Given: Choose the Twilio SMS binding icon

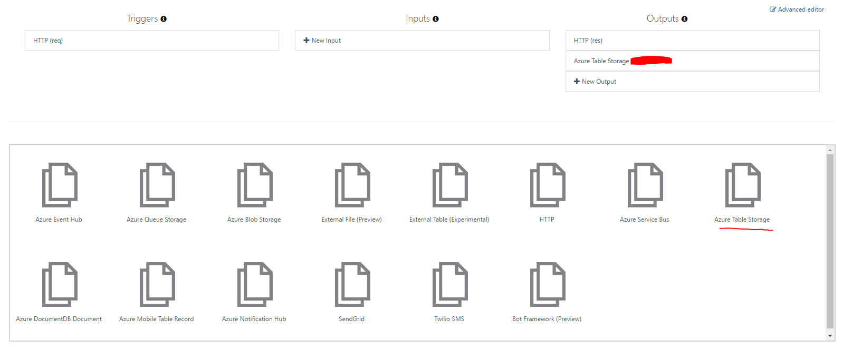Looking at the screenshot, I should tap(450, 284).
